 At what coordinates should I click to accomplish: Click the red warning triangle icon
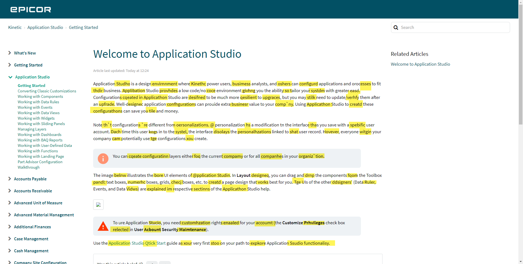(x=103, y=226)
